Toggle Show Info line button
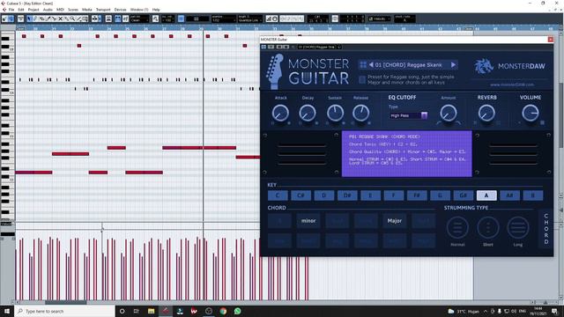564x317 pixels. (20, 18)
